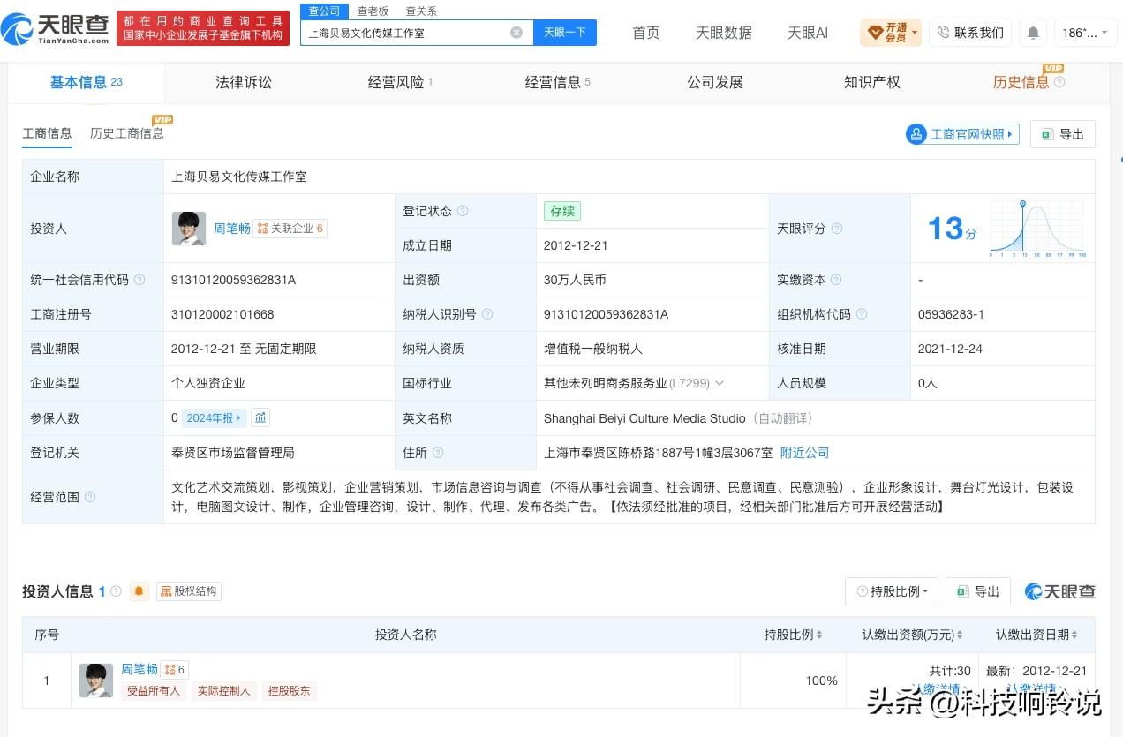
Task: Open investor photo in shareholder table
Action: click(x=96, y=681)
